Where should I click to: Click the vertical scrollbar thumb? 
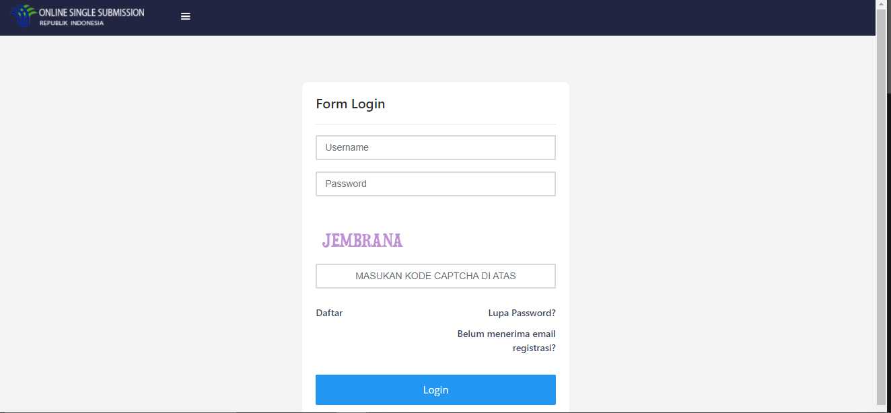click(881, 206)
